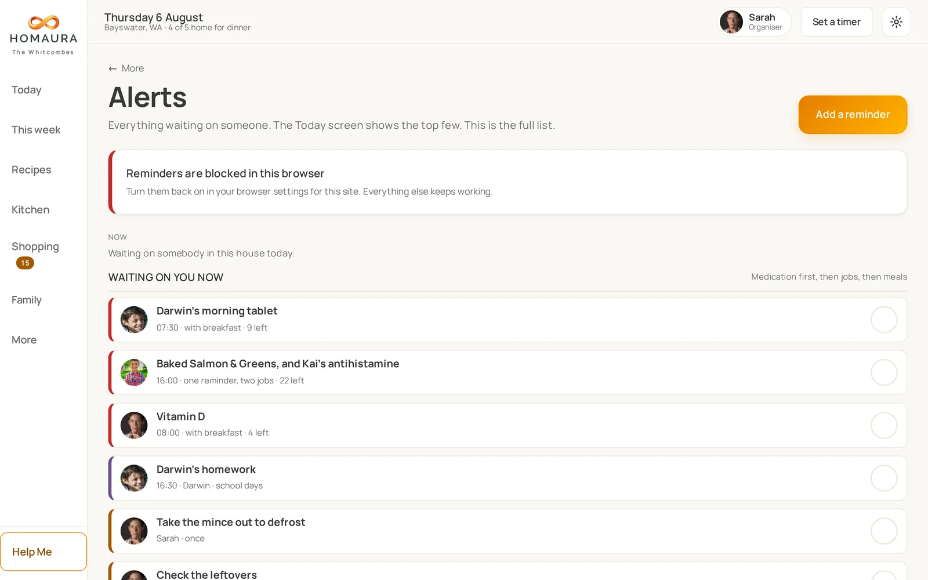Screen dimensions: 928x580
Task: Open Sarah's profile avatar in header
Action: click(731, 22)
